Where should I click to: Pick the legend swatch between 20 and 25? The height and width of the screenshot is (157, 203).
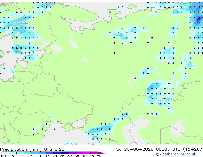click(57, 153)
